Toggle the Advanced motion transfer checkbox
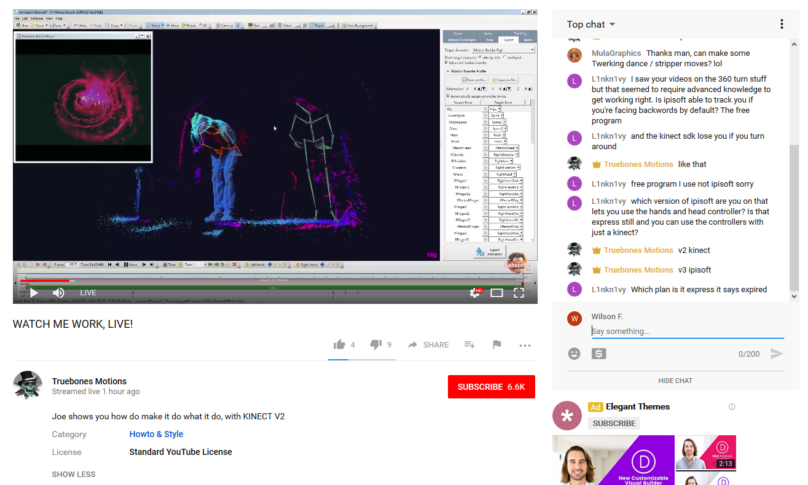Image resolution: width=808 pixels, height=485 pixels. [447, 63]
